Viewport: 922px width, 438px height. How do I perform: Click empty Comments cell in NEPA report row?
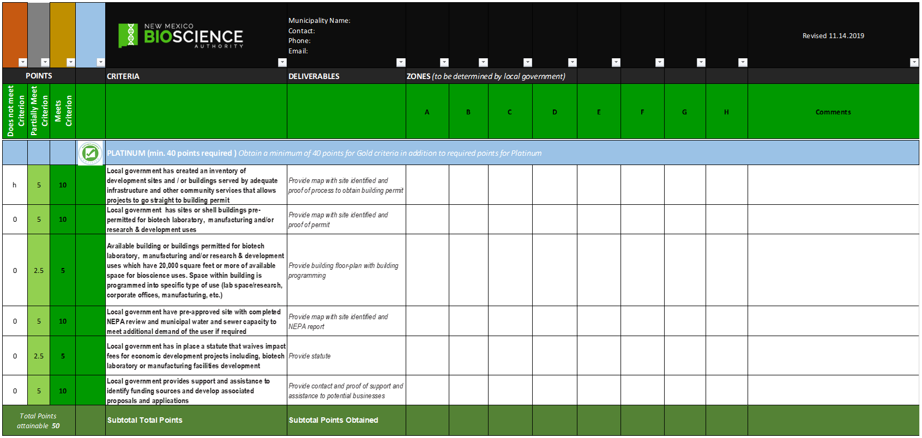click(x=833, y=321)
